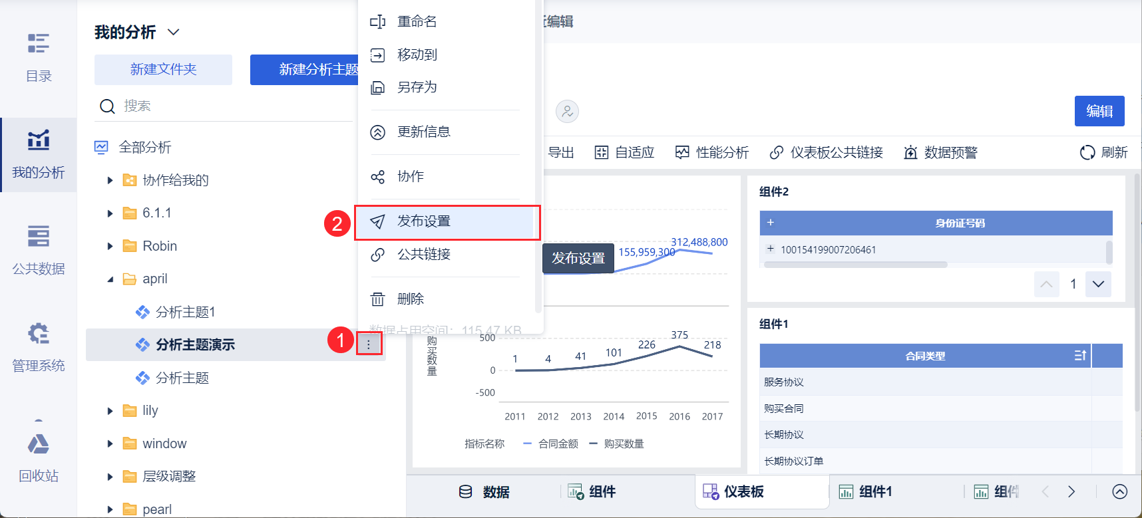This screenshot has width=1142, height=518.
Task: Collapse the april folder
Action: click(x=110, y=279)
